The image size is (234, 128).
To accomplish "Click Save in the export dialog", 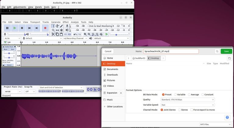I will 226,51.
